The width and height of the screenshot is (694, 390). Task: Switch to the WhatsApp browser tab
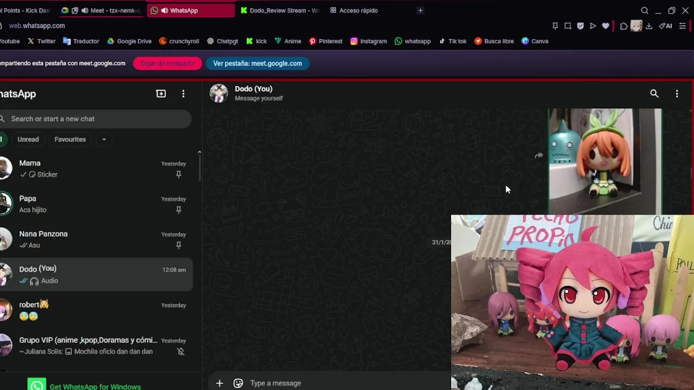[x=191, y=10]
